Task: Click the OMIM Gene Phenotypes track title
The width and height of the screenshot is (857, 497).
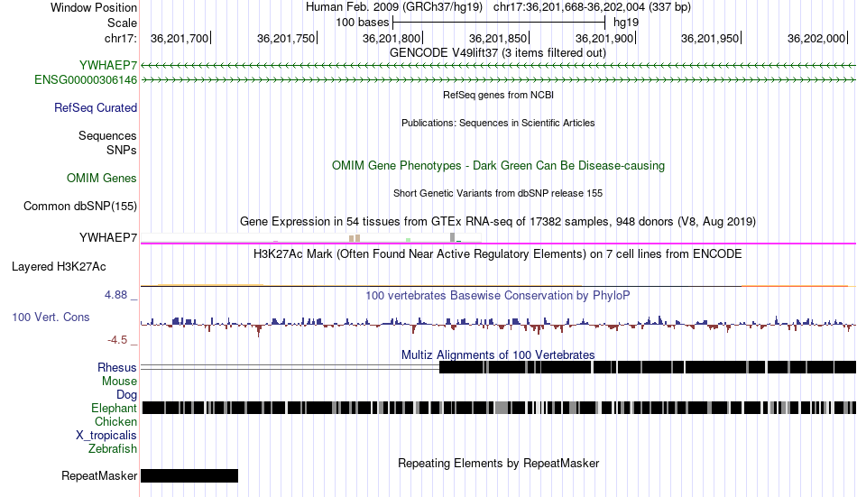Action: (x=498, y=166)
